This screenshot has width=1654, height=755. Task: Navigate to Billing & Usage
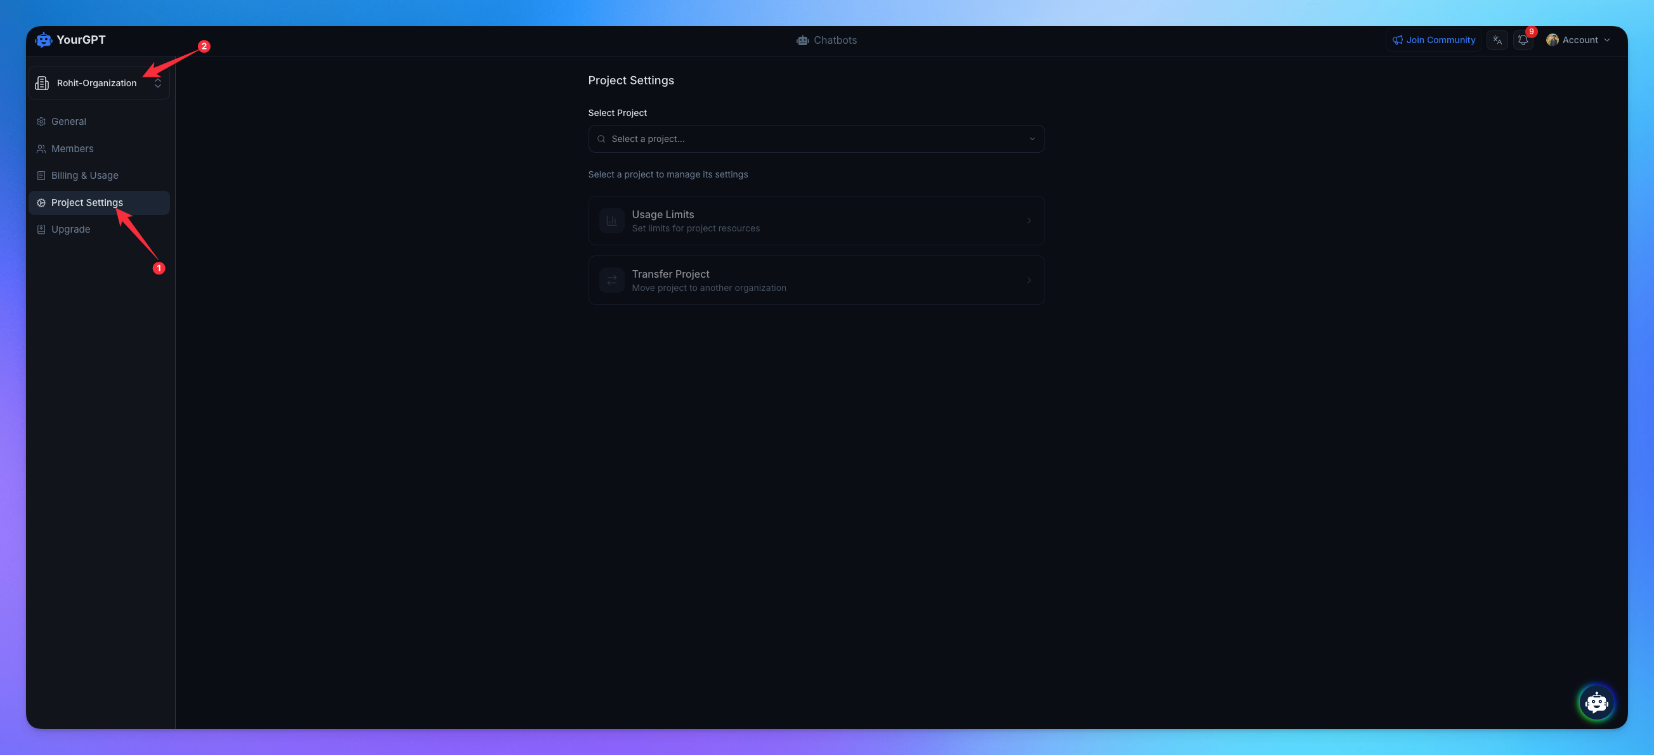click(84, 175)
